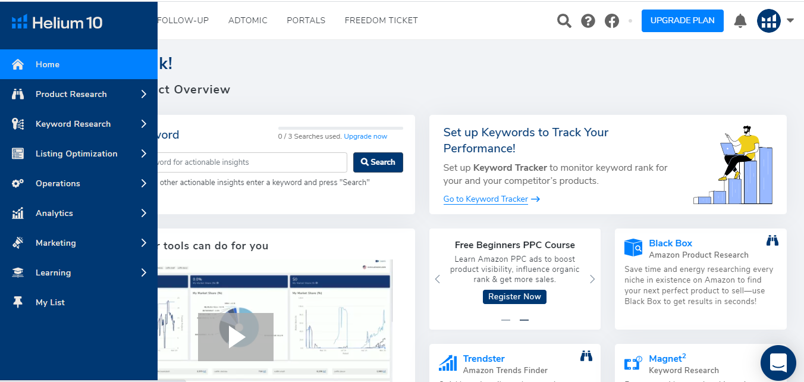Click the Analytics chart icon in sidebar
The height and width of the screenshot is (382, 804).
click(x=18, y=213)
